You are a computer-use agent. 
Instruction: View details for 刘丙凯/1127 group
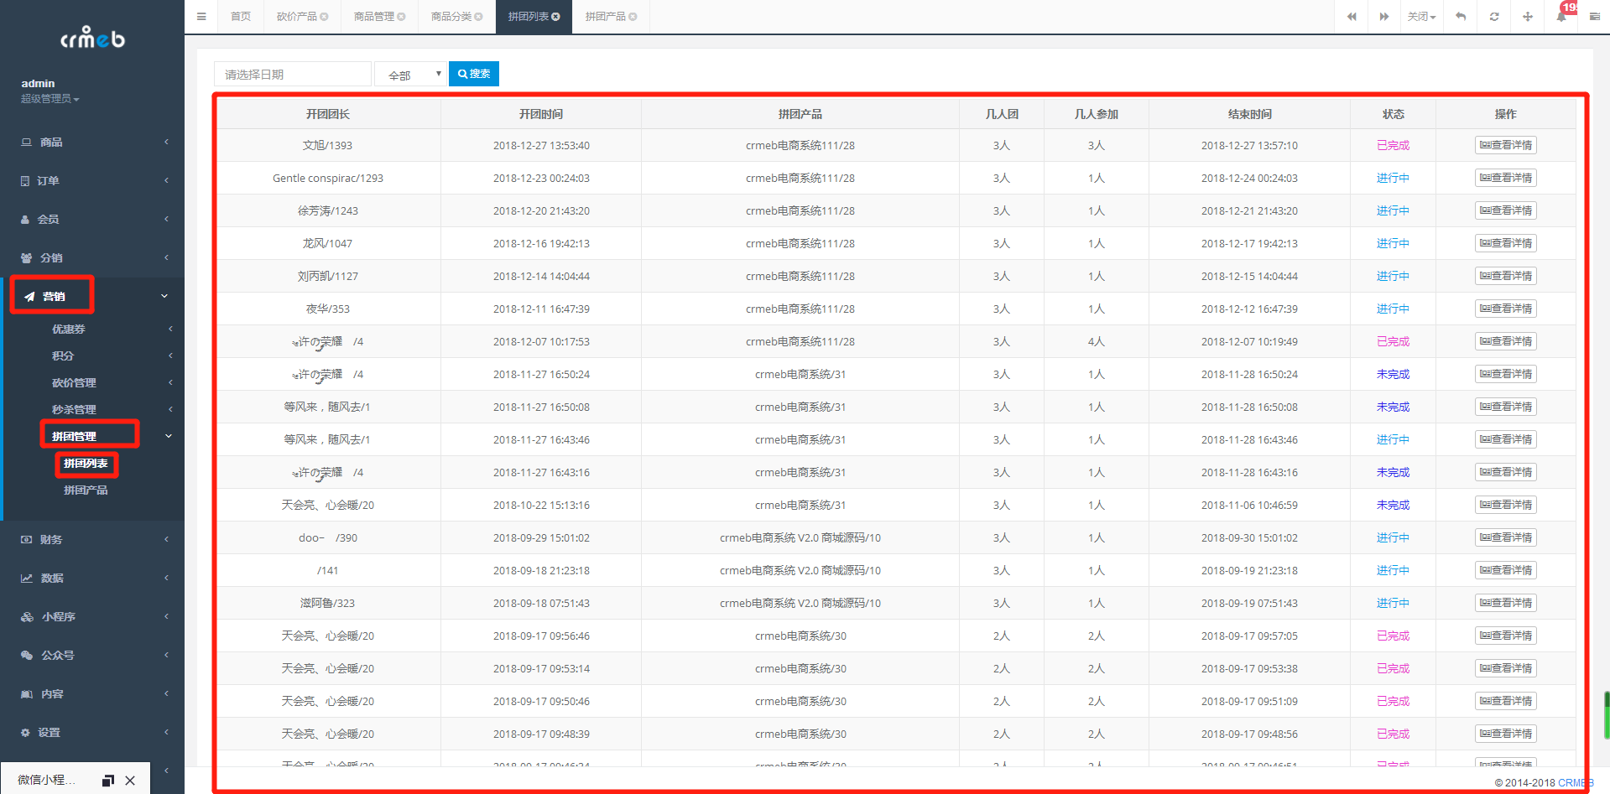[x=1506, y=276]
